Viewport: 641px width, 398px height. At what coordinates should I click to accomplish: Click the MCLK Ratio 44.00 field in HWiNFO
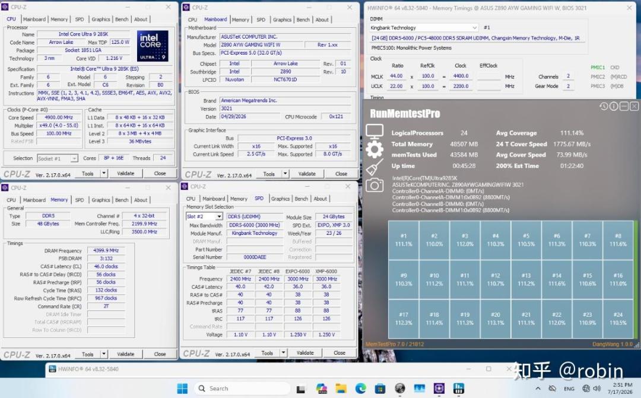(x=396, y=76)
